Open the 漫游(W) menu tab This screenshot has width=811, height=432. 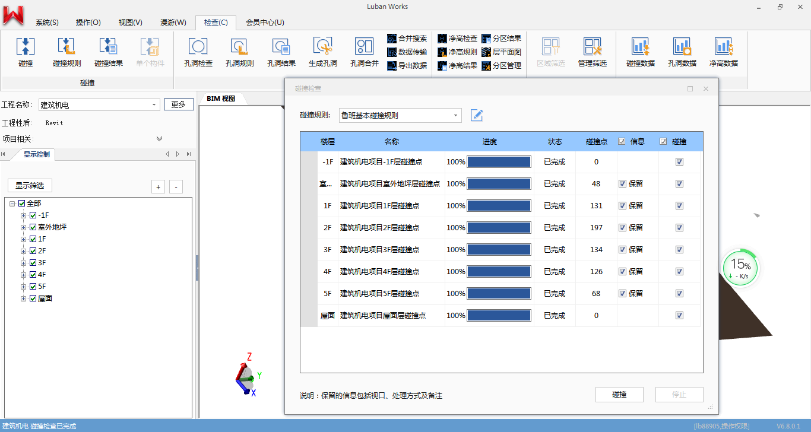tap(173, 23)
